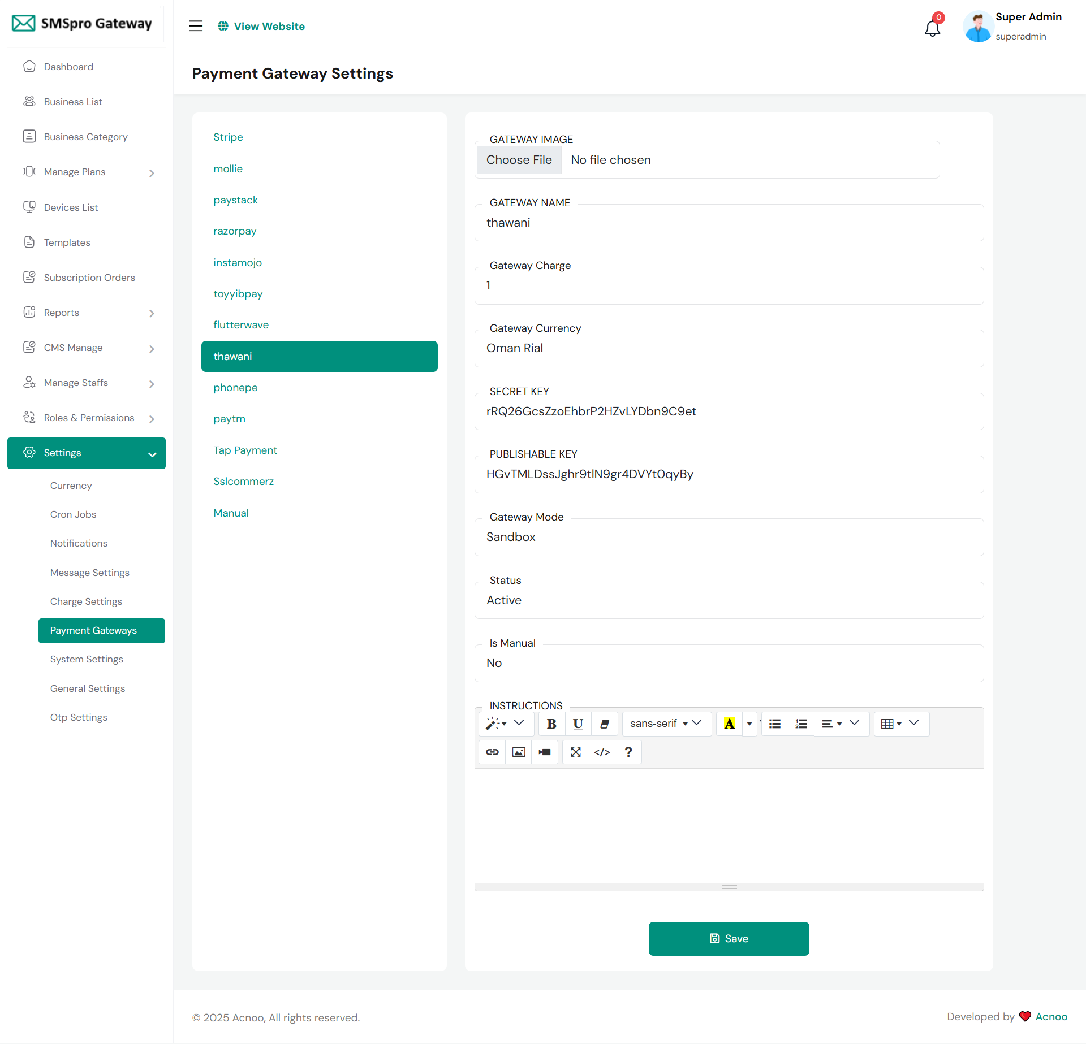Select the phonepe gateway tab
Viewport: 1086px width, 1044px height.
(235, 388)
